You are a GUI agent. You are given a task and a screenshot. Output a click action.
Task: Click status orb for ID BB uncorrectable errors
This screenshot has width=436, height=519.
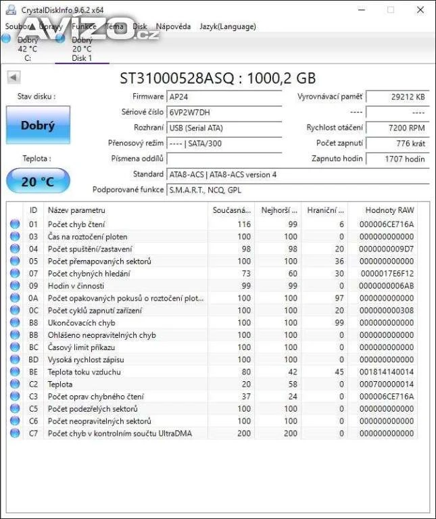(15, 335)
